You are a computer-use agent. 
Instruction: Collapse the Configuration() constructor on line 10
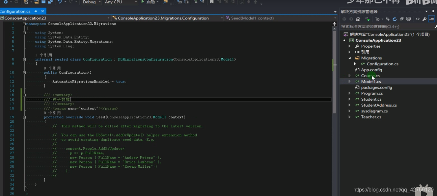click(24, 73)
